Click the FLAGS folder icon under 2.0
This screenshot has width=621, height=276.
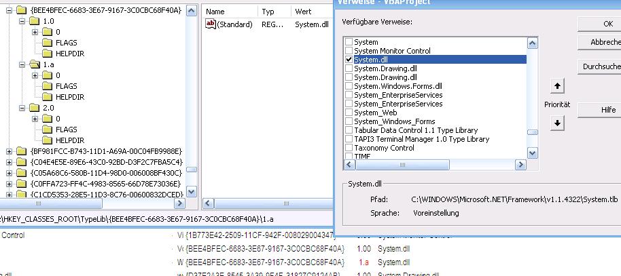click(48, 130)
